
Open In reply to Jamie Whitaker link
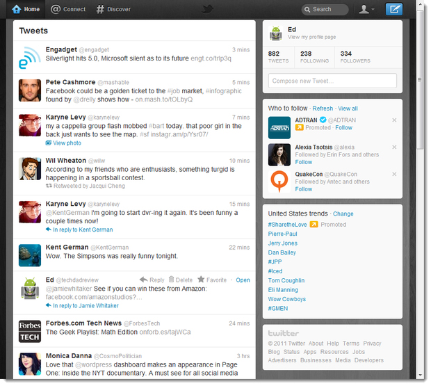tap(82, 306)
